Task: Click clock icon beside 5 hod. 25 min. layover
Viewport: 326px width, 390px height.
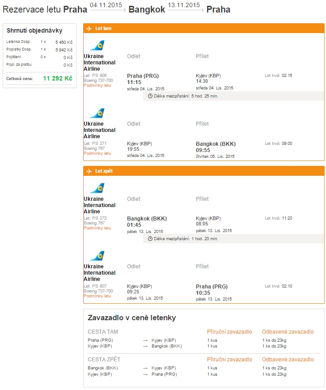Action: click(150, 96)
